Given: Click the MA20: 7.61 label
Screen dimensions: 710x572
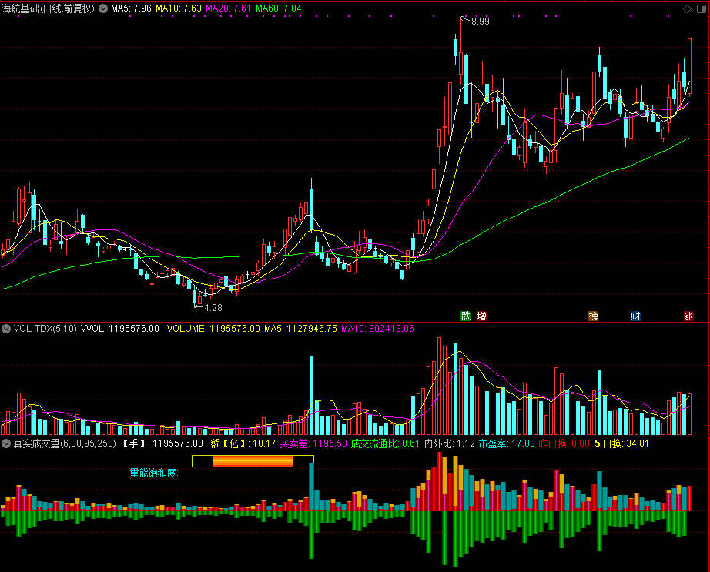Looking at the screenshot, I should [228, 8].
